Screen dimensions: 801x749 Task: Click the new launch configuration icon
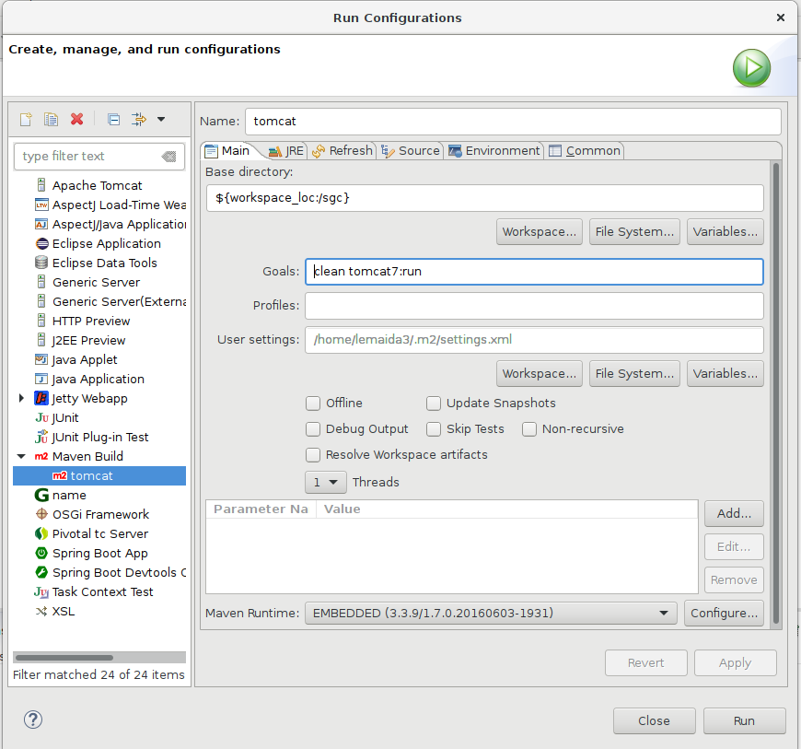click(26, 119)
